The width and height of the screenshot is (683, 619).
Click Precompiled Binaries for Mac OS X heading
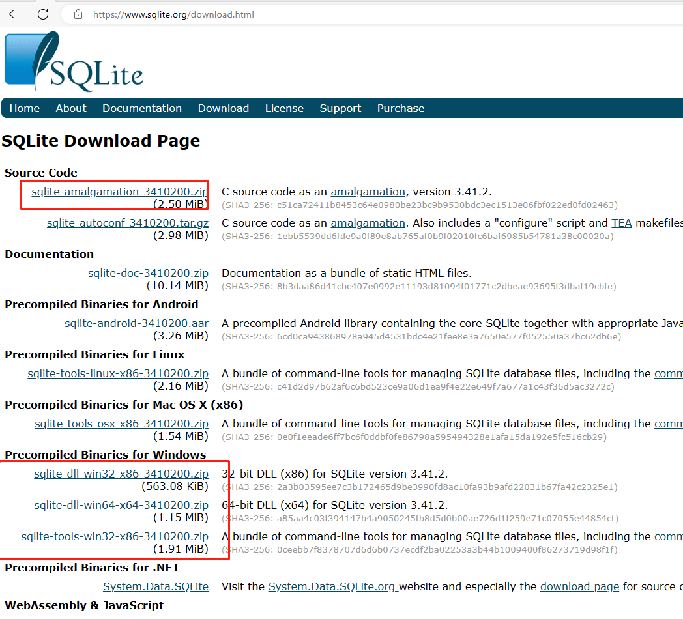coord(124,404)
